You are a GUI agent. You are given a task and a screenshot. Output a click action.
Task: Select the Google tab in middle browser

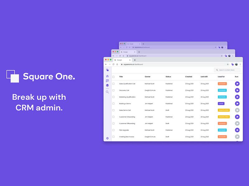point(128,52)
